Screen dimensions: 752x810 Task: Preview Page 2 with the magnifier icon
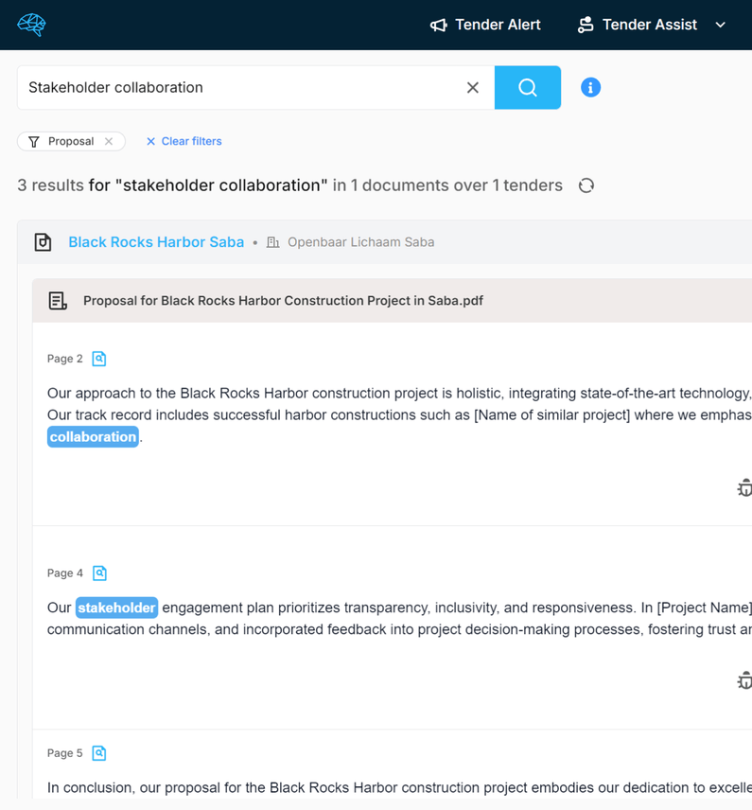[99, 359]
